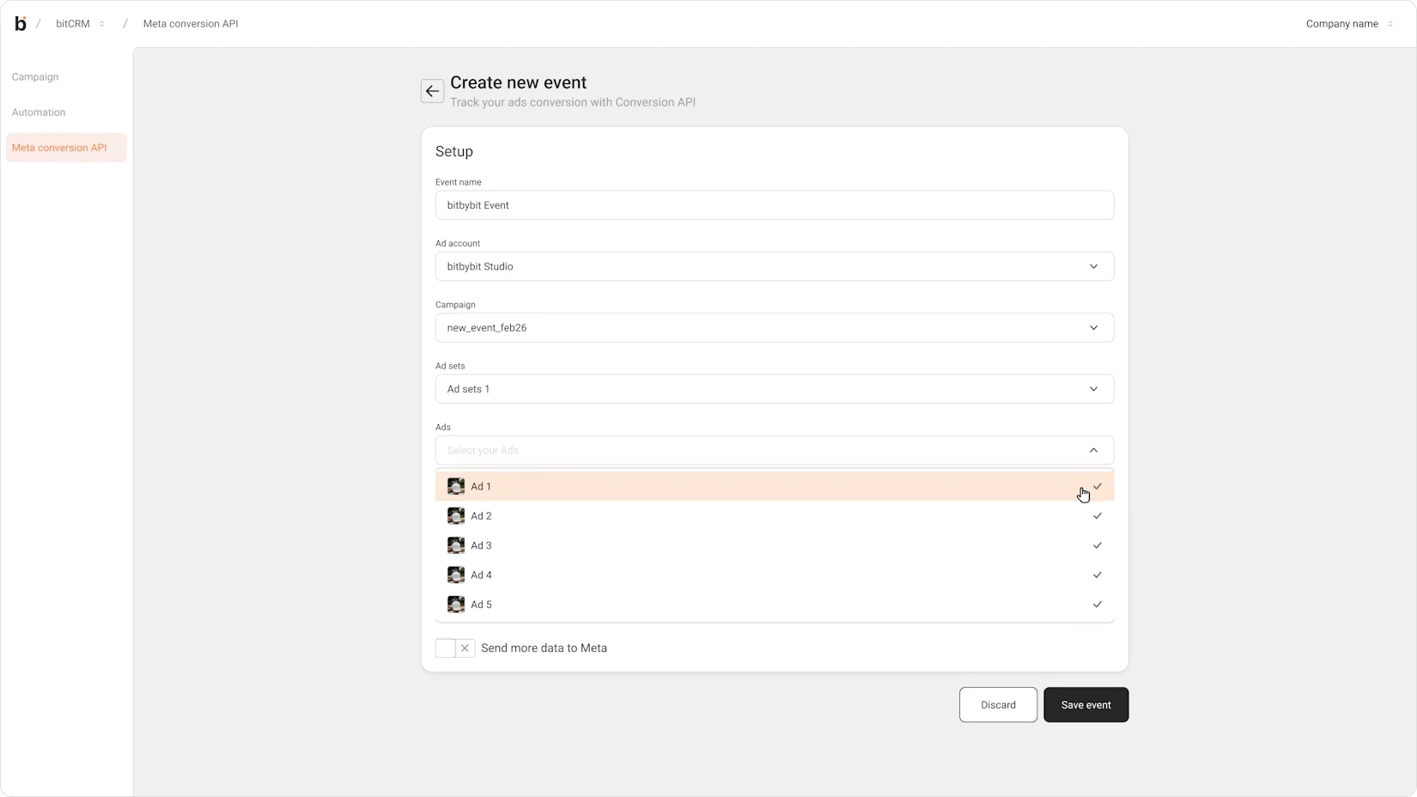The height and width of the screenshot is (797, 1417).
Task: Enable Send more data to Meta toggle
Action: [455, 648]
